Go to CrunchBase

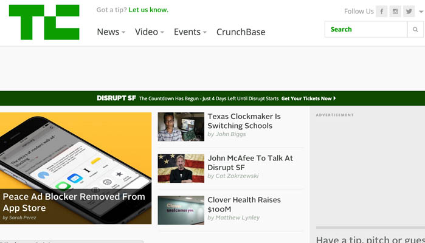(x=241, y=32)
